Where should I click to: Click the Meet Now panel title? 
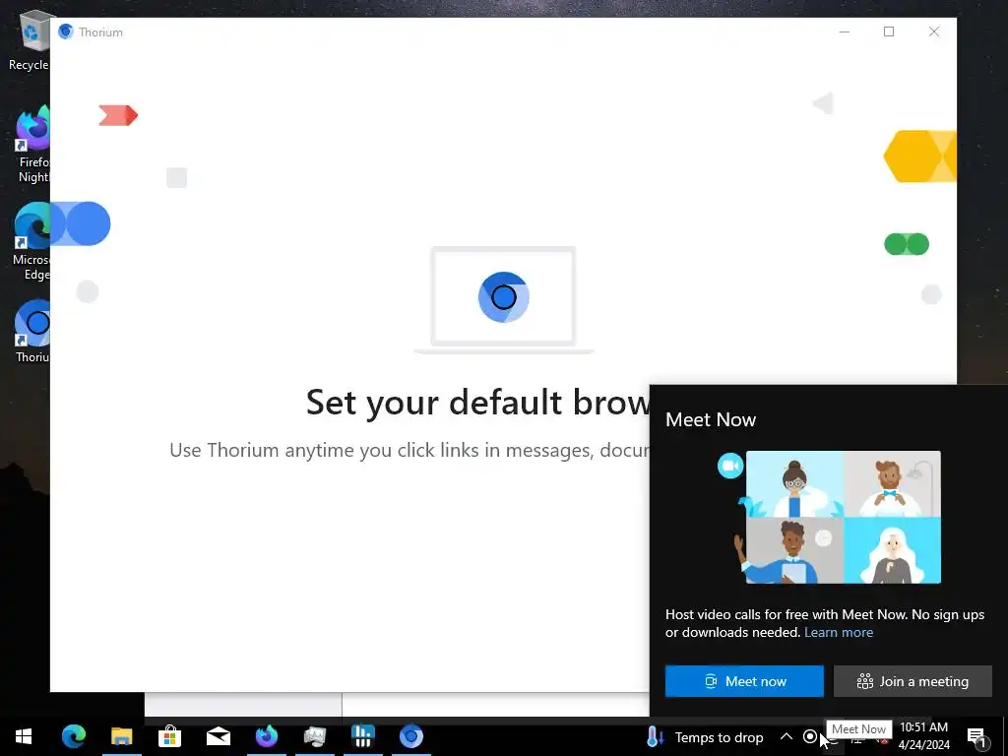711,419
